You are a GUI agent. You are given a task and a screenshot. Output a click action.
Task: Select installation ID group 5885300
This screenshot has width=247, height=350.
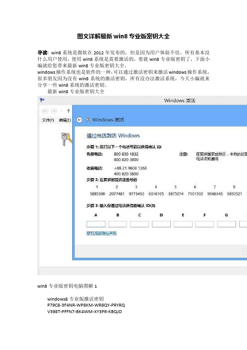pos(97,194)
